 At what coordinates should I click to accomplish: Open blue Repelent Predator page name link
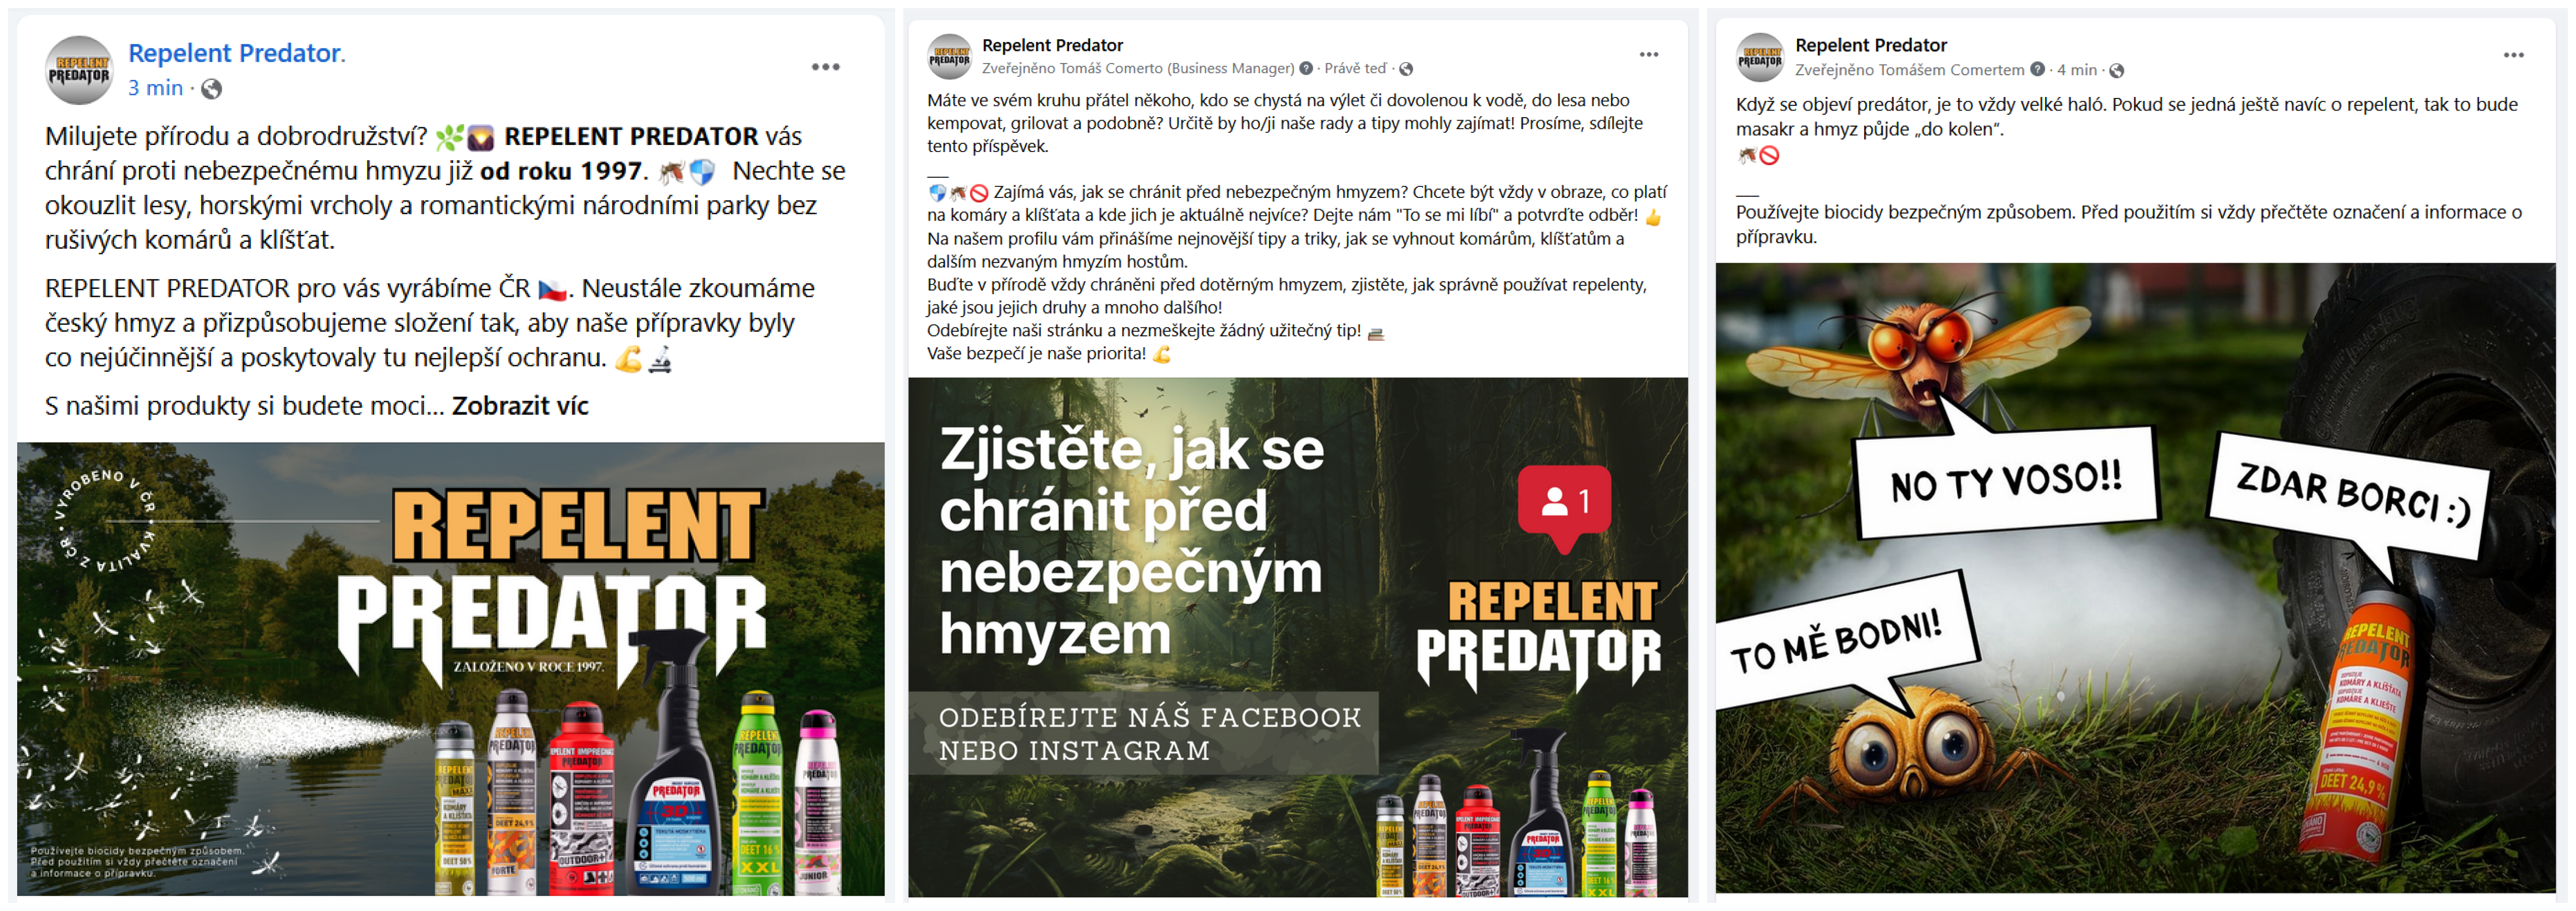[236, 53]
